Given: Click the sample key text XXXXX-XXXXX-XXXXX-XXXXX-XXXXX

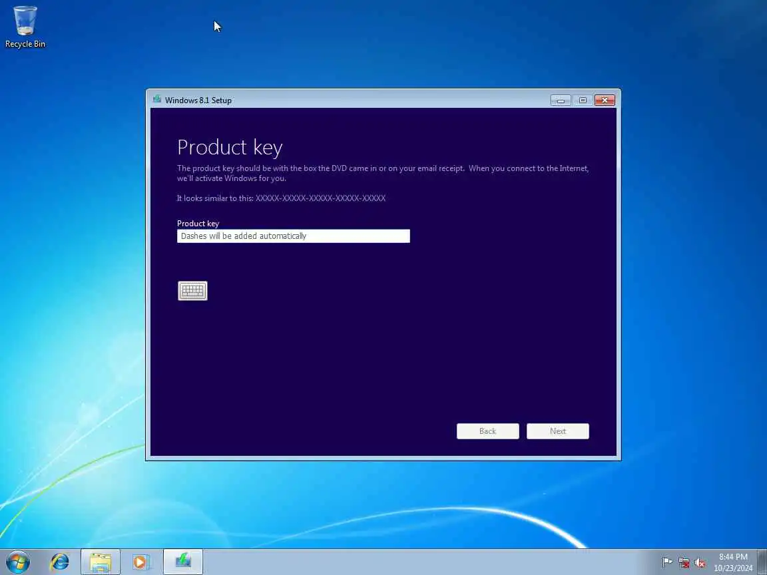Looking at the screenshot, I should pos(320,198).
